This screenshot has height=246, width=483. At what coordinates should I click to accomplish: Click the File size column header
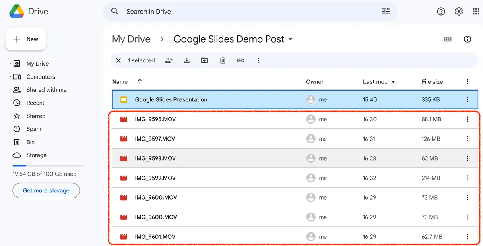[432, 81]
